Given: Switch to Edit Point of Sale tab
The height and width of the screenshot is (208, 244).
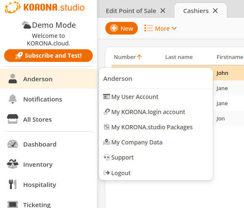Looking at the screenshot, I should point(131,11).
